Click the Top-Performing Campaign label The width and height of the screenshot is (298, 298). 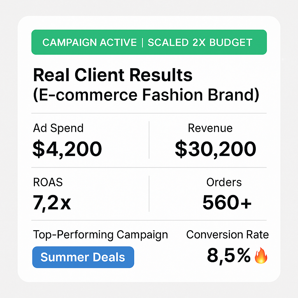click(x=100, y=235)
